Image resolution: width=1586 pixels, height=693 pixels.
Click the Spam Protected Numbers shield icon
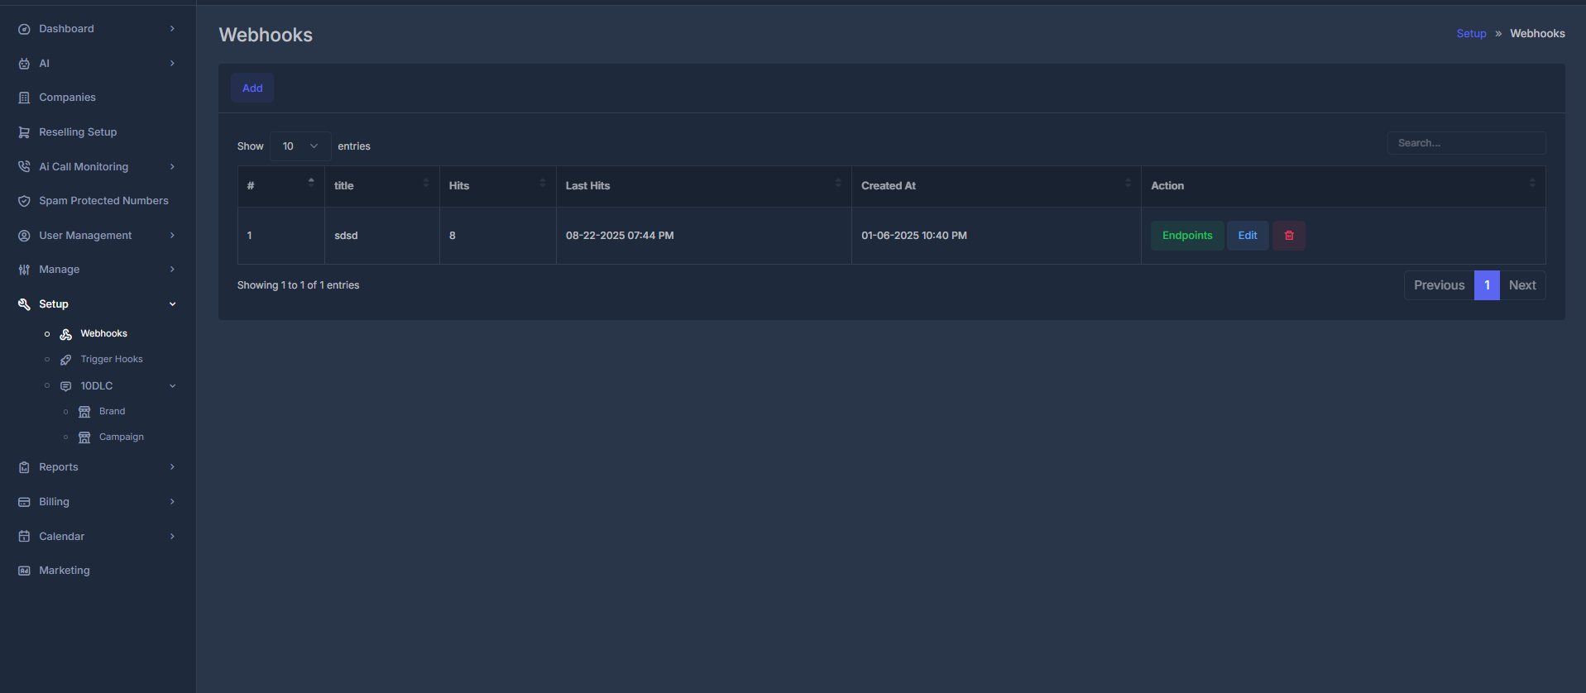click(x=24, y=201)
